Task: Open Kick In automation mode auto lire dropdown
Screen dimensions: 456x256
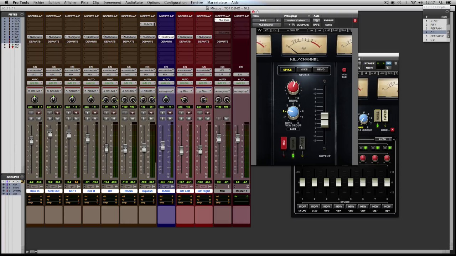Action: pyautogui.click(x=35, y=83)
